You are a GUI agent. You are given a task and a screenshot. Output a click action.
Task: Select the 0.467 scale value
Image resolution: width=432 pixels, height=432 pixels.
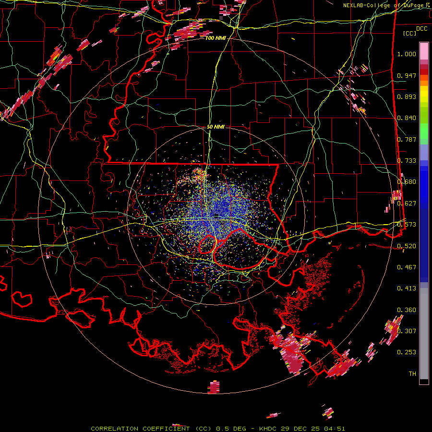point(407,267)
